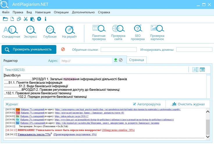Click journal scrollbar up arrow

tap(208, 112)
